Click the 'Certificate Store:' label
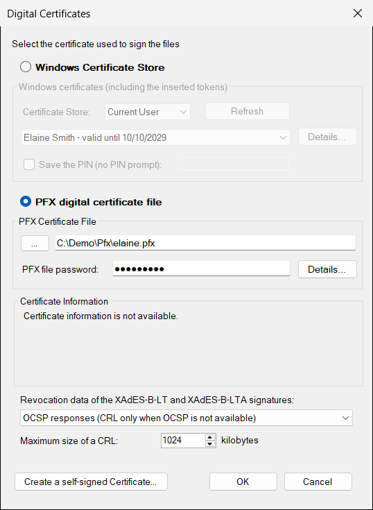373x510 pixels. coord(57,112)
